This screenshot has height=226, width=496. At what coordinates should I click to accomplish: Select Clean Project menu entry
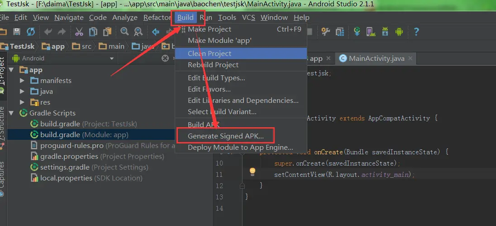pyautogui.click(x=241, y=54)
